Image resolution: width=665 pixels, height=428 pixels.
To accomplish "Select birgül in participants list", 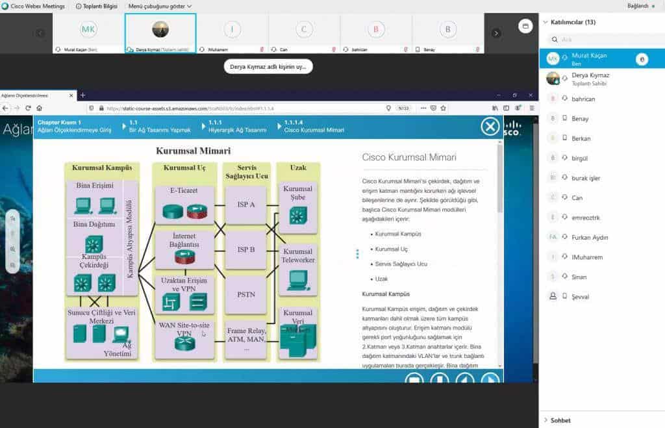I will (602, 158).
